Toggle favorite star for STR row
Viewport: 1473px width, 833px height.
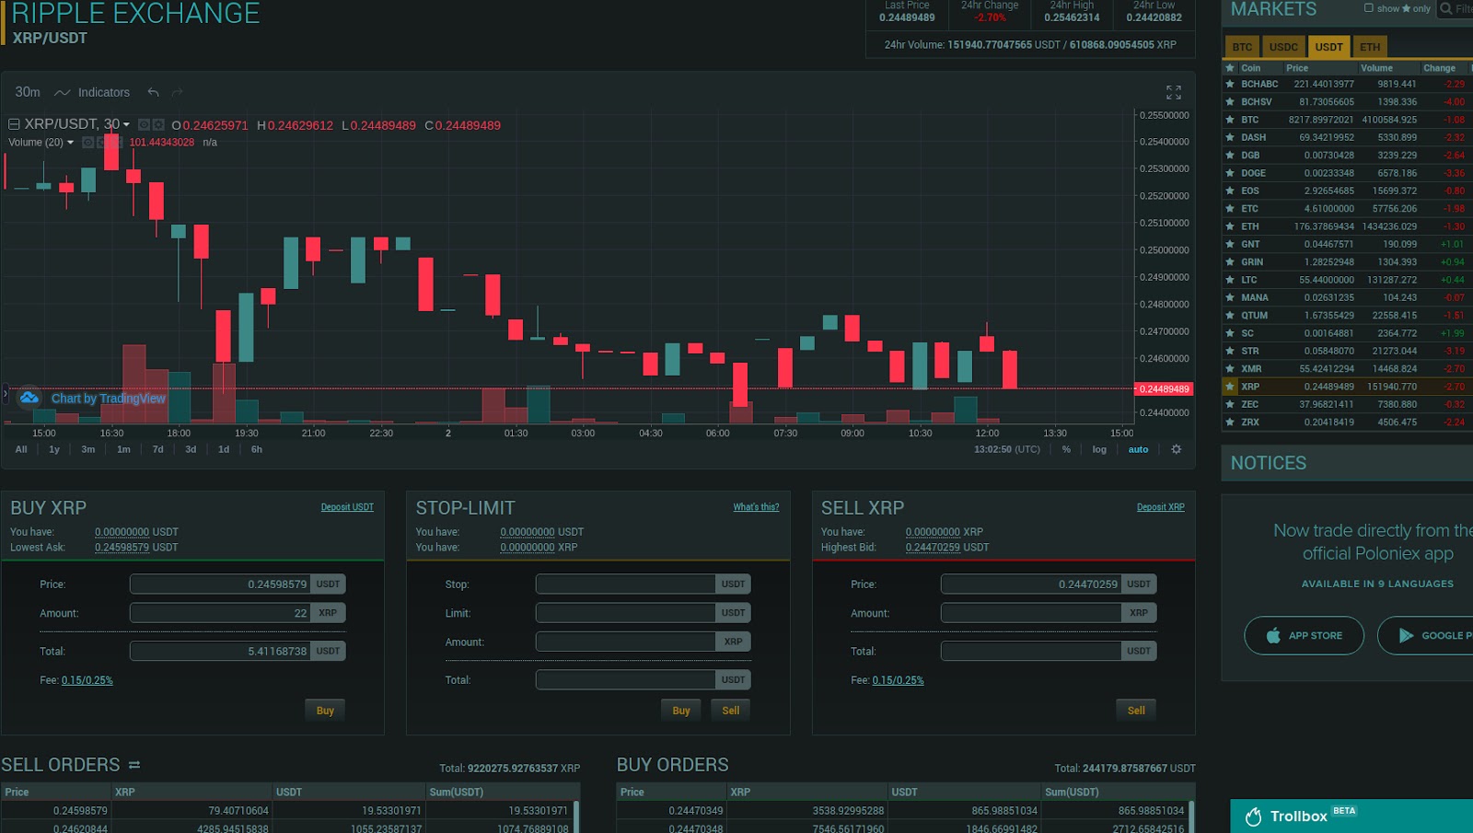1230,351
